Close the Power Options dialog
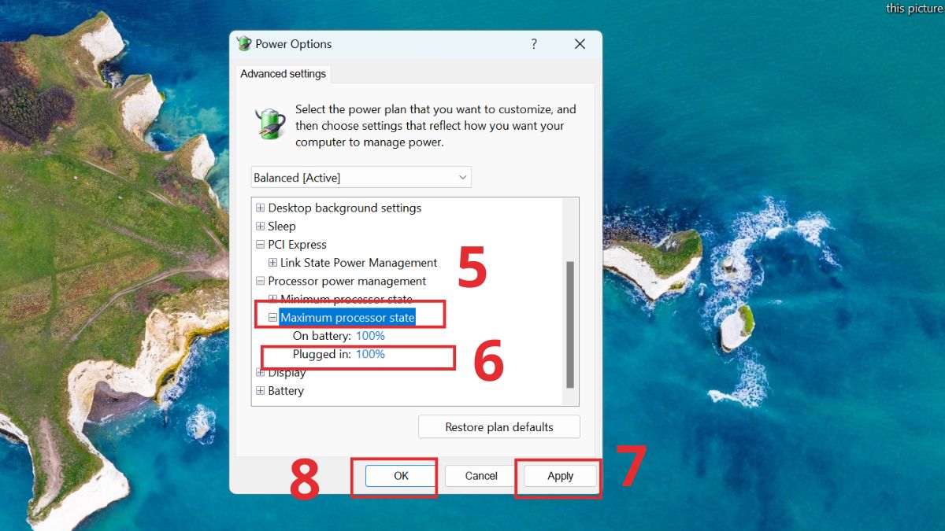 pyautogui.click(x=580, y=44)
